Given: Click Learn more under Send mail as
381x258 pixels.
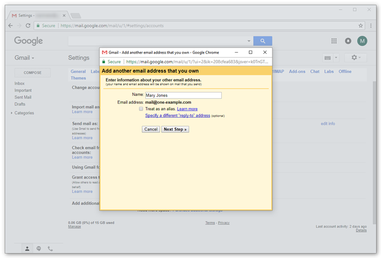Looking at the screenshot, I should point(82,138).
